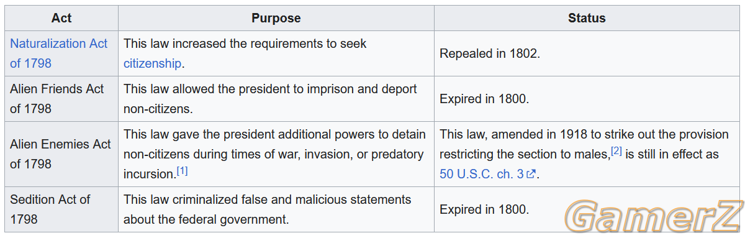The width and height of the screenshot is (745, 238).
Task: Click the Sedition Act 'Expired in 1800.' cell
Action: [x=587, y=209]
